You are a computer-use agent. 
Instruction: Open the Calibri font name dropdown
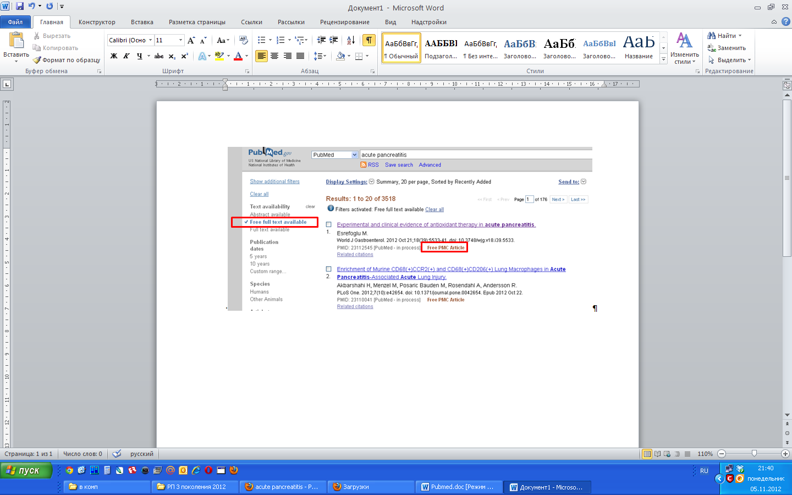pos(150,40)
